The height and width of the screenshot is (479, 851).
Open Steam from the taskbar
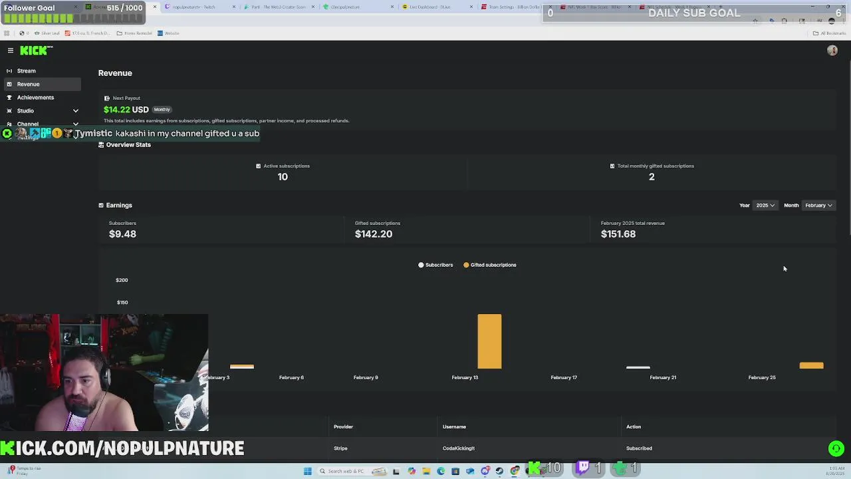(x=499, y=471)
